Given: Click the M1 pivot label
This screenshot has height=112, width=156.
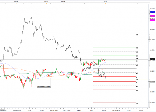Looking at the screenshot, I should [137, 80].
